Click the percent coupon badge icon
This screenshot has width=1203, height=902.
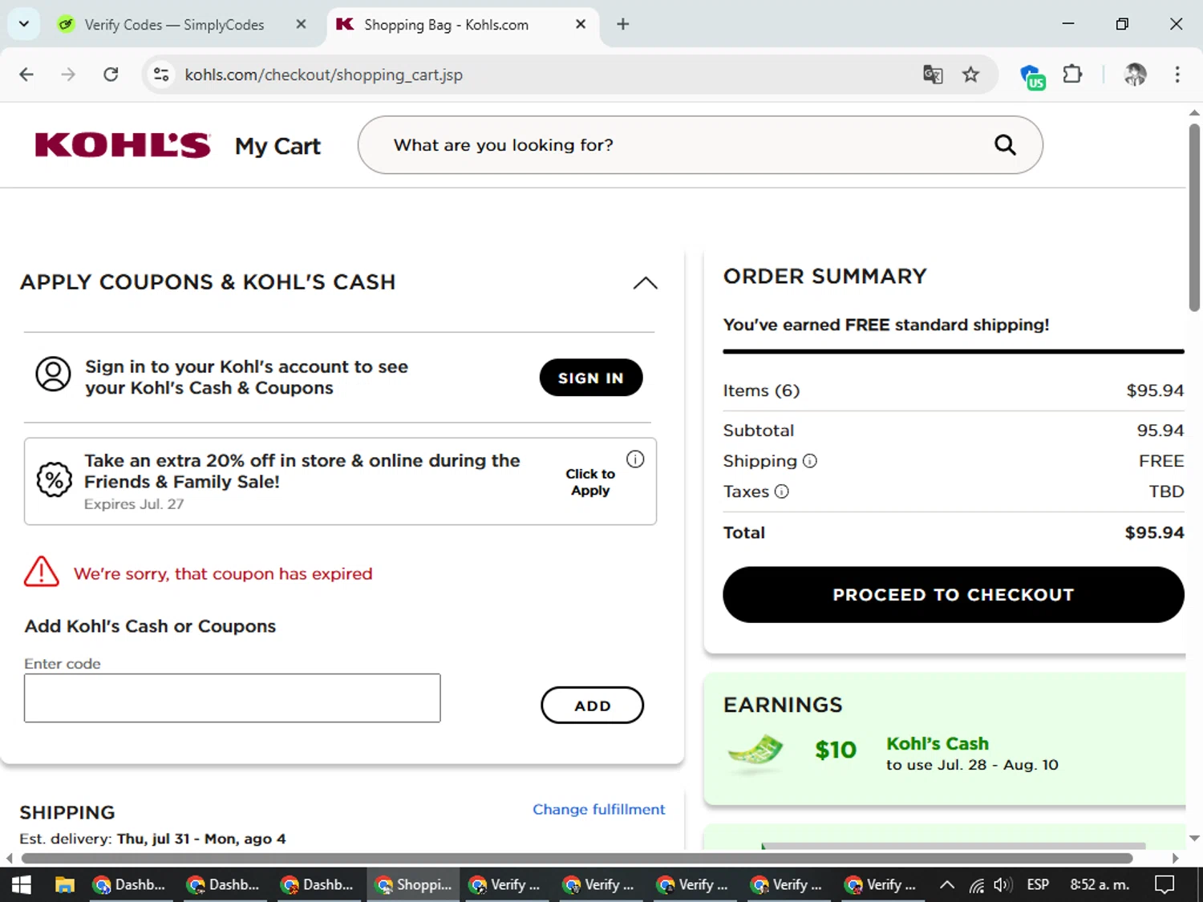pyautogui.click(x=55, y=479)
